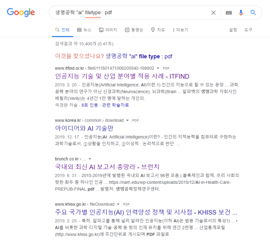Expand dropdown arrow next to itfind.or.kr URL
The width and height of the screenshot is (270, 243).
point(158,68)
